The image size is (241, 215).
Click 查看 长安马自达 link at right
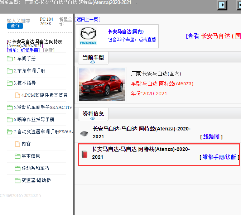213,36
